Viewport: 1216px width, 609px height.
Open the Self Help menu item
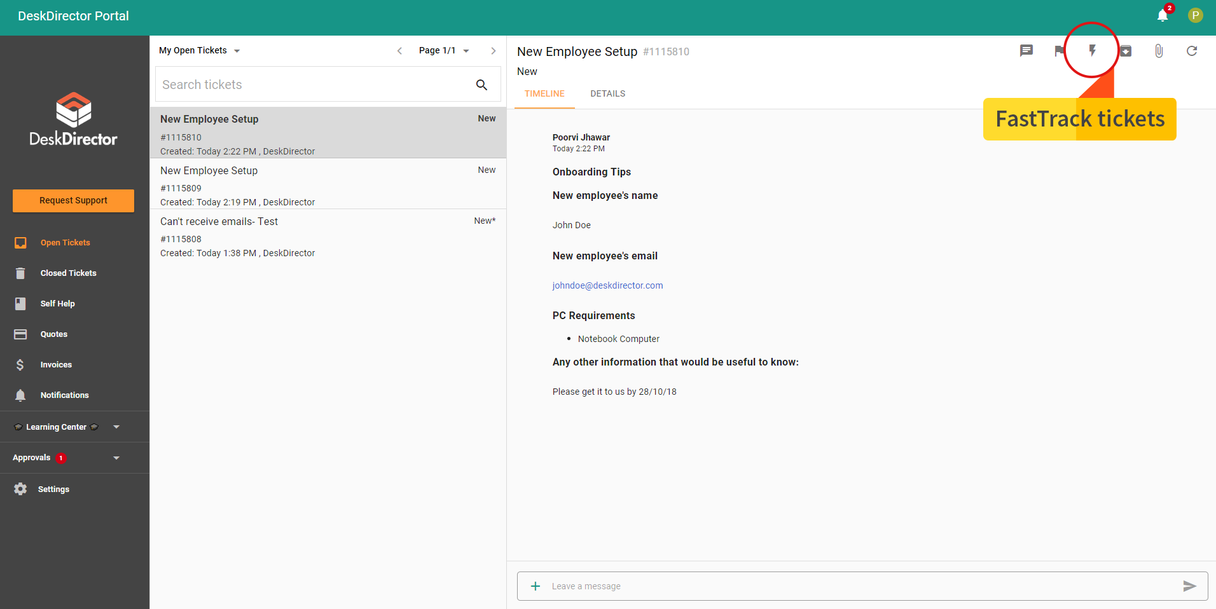point(58,304)
